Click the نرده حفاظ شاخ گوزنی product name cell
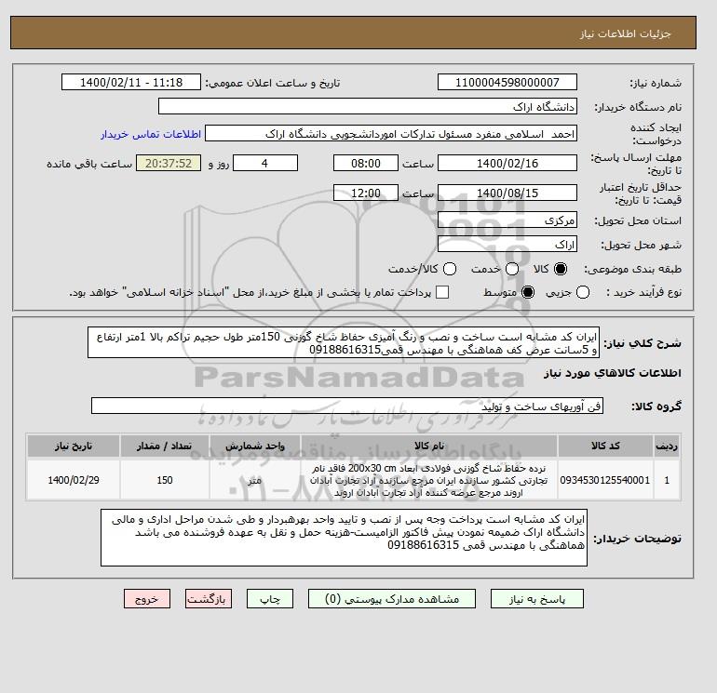This screenshot has width=717, height=693. coord(429,480)
